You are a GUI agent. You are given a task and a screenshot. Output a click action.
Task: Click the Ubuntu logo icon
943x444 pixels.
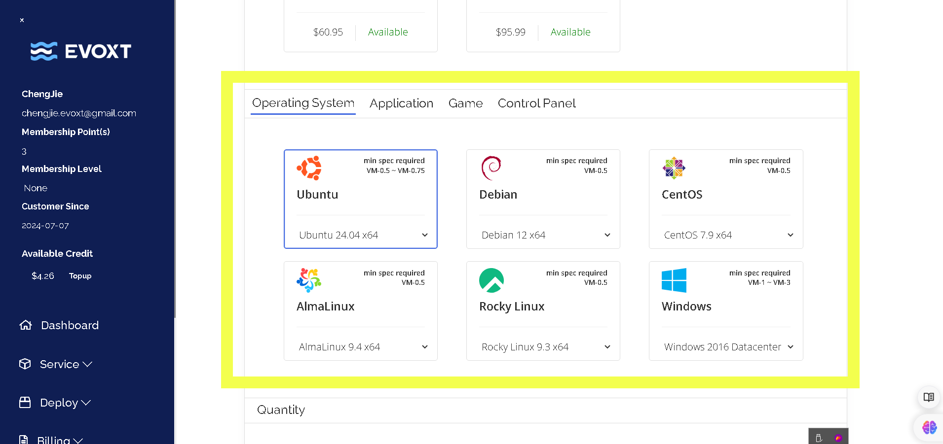point(309,168)
